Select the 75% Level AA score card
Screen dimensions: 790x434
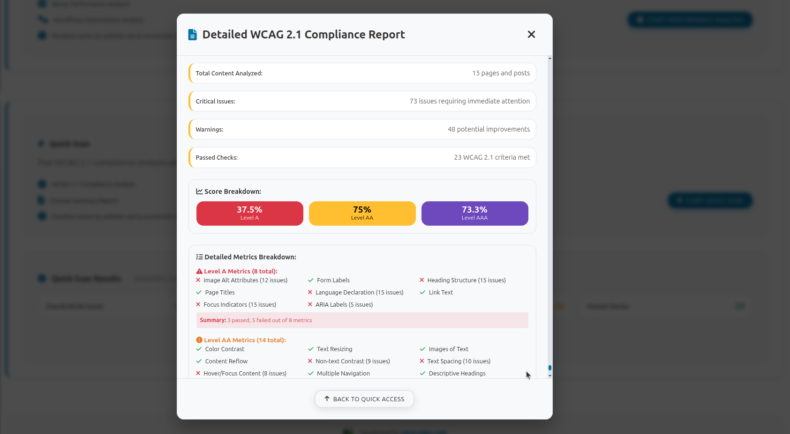pos(362,213)
